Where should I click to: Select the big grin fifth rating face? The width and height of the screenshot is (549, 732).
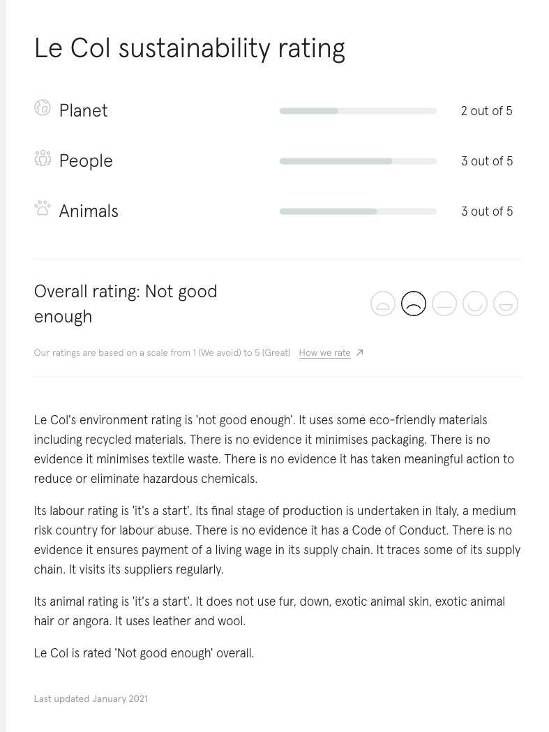tap(506, 304)
